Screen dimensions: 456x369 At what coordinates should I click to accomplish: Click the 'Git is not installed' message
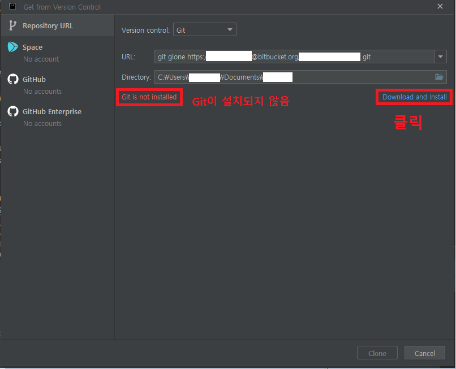[149, 97]
